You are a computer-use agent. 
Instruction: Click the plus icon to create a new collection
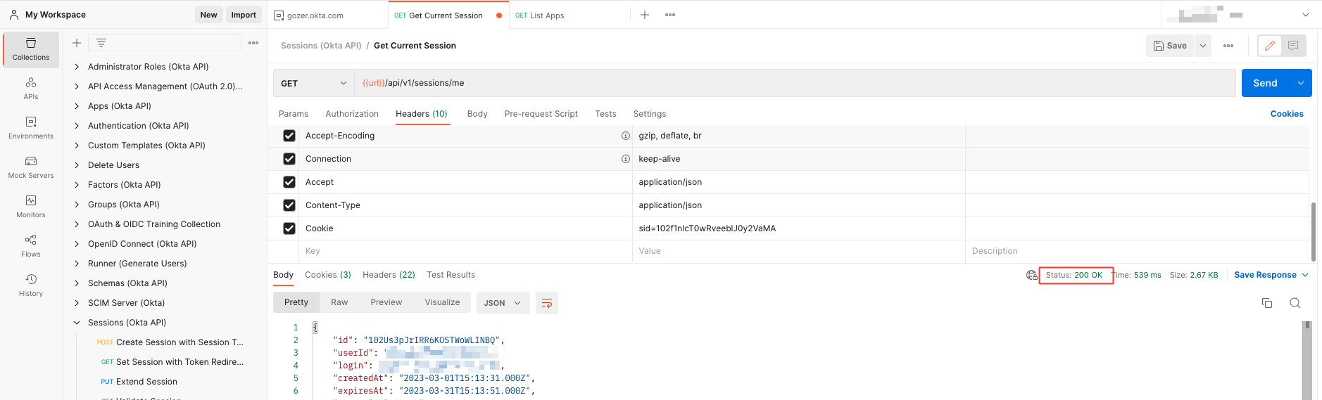[77, 43]
